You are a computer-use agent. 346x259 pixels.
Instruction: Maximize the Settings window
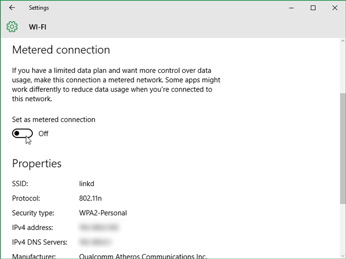pyautogui.click(x=313, y=8)
